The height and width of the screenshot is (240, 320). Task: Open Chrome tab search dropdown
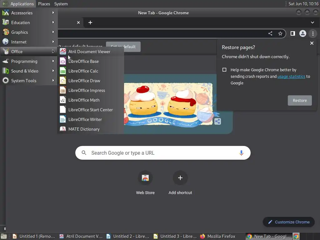pyautogui.click(x=312, y=22)
